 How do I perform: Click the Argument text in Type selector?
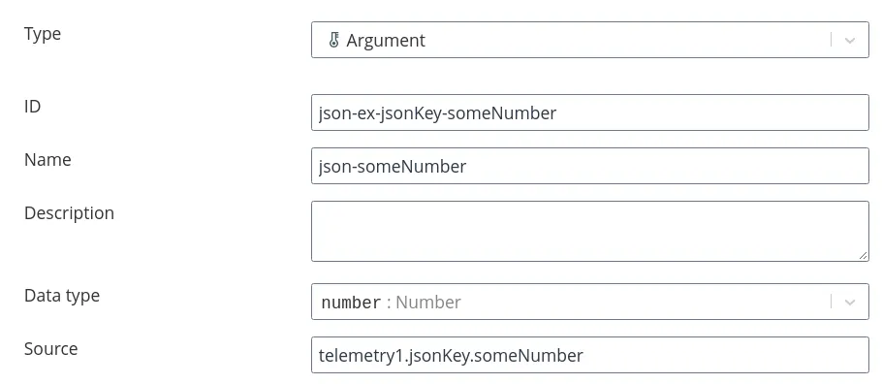(386, 41)
